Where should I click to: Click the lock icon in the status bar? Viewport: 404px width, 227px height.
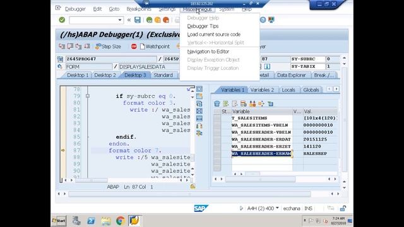pyautogui.click(x=343, y=208)
